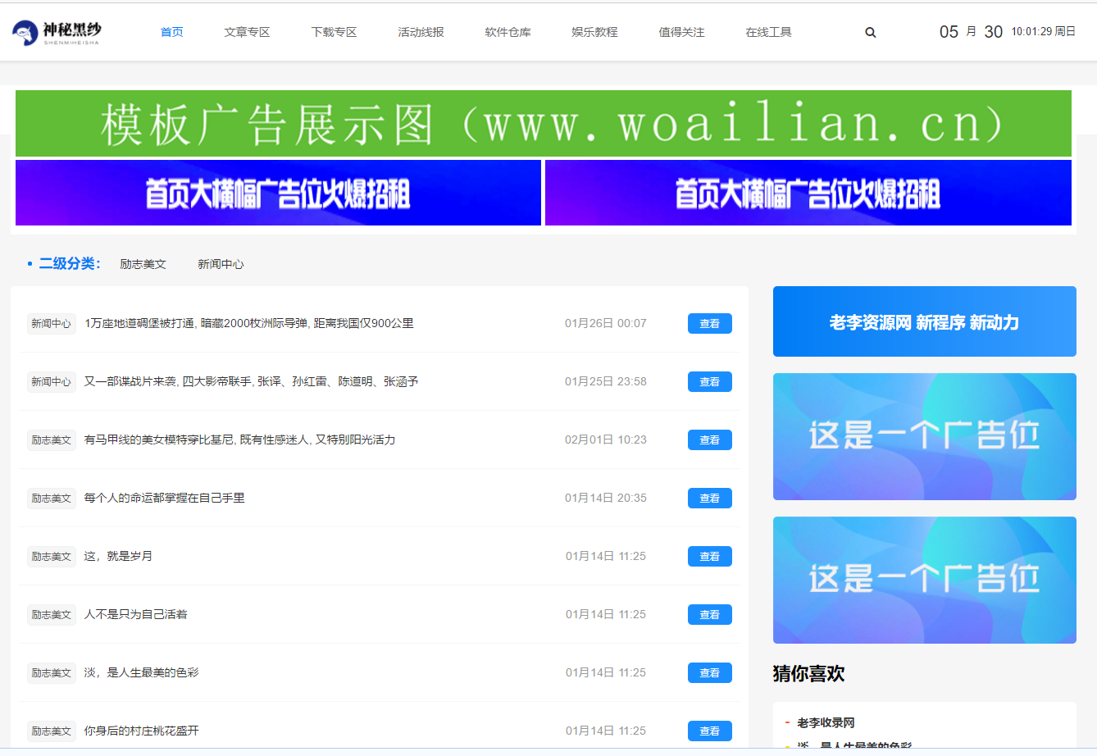Click the 神秘黑纱 site logo
The width and height of the screenshot is (1097, 756).
click(x=57, y=33)
